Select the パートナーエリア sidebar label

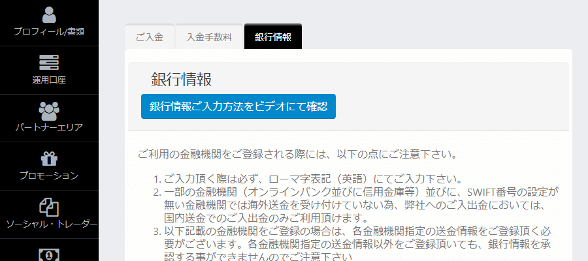point(49,128)
